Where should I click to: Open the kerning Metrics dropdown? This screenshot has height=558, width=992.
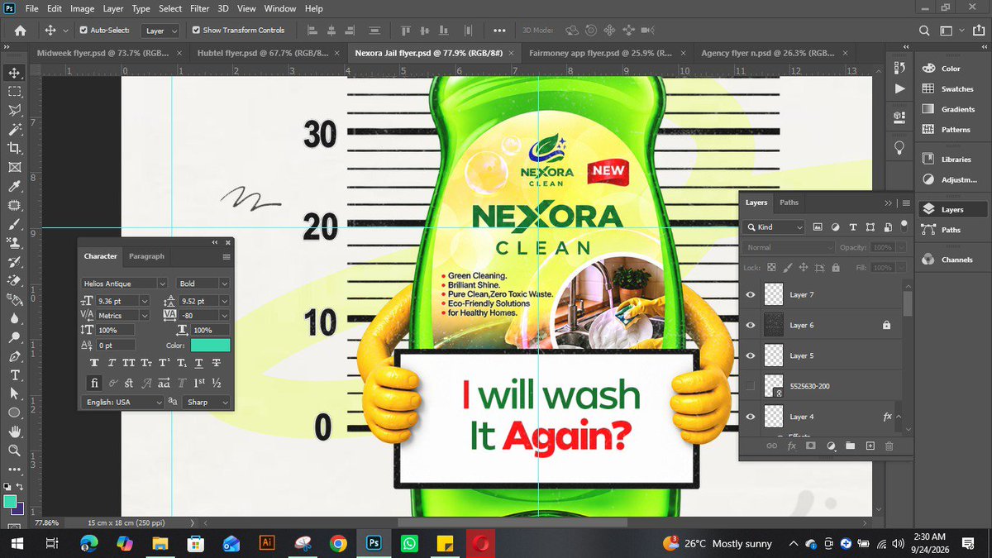pyautogui.click(x=145, y=316)
